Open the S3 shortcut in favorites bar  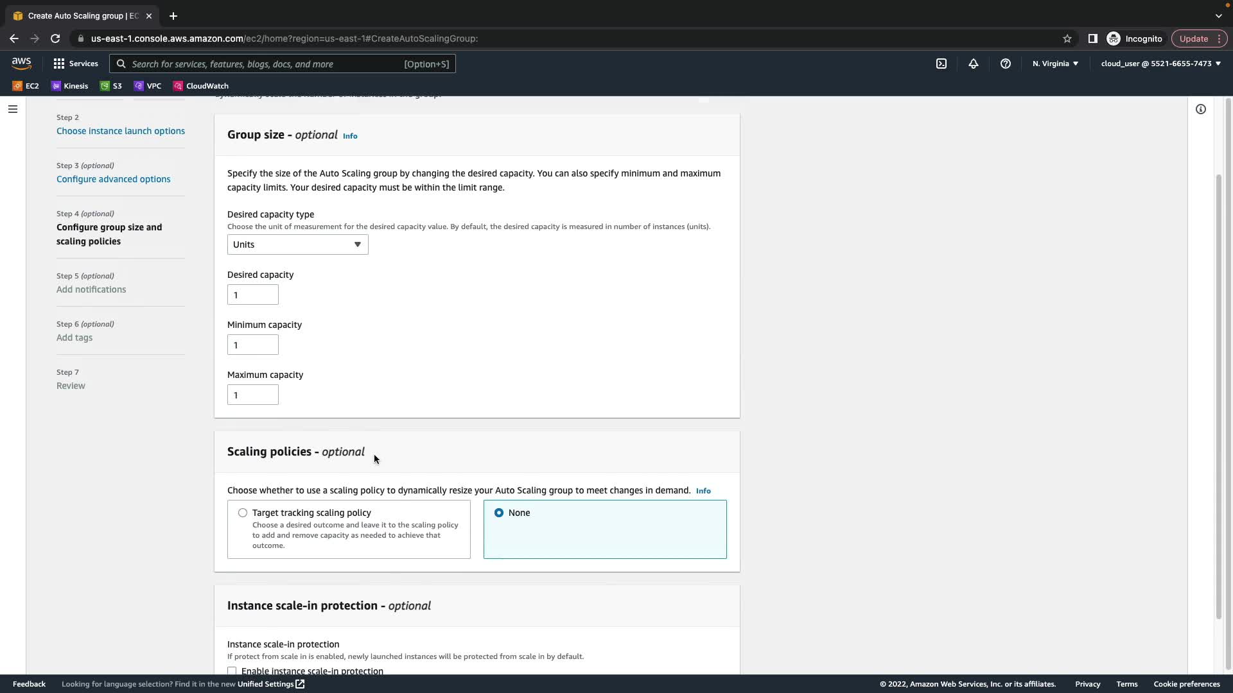click(110, 86)
